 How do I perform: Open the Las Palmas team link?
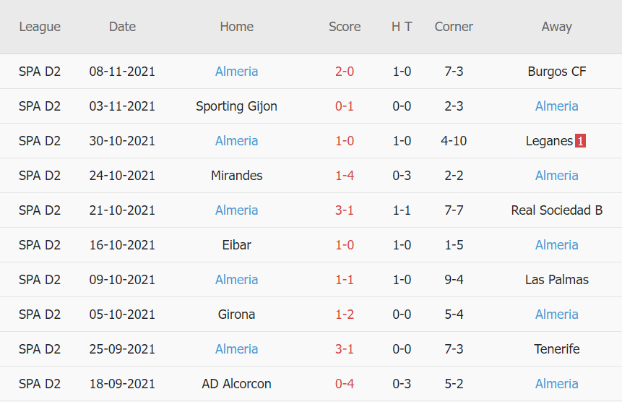(556, 280)
